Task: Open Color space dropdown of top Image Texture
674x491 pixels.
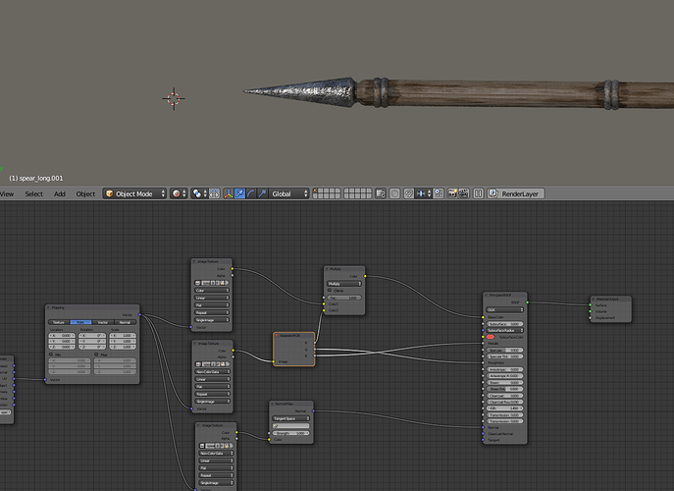Action: [212, 291]
